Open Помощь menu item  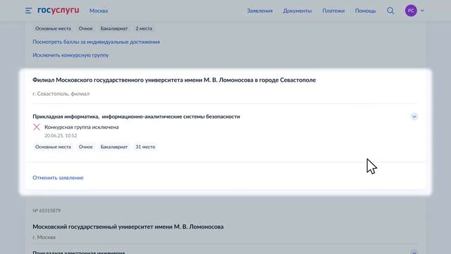coord(365,11)
